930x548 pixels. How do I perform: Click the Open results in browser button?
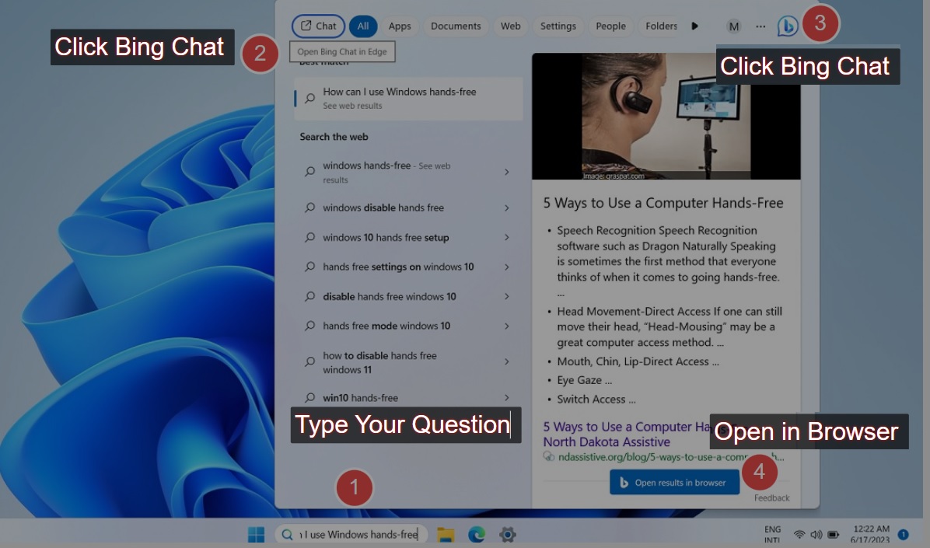[674, 482]
